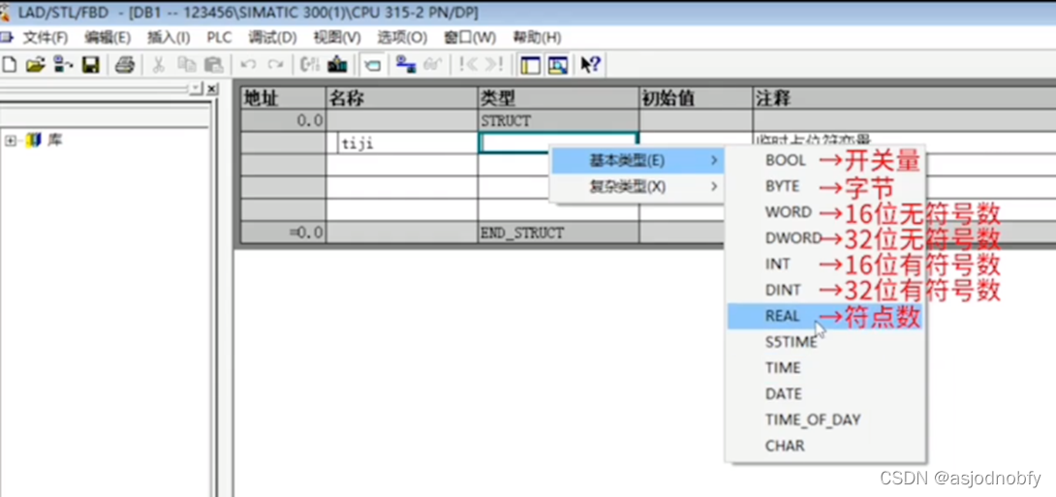Close the left overview panel
The image size is (1056, 497).
[x=211, y=88]
